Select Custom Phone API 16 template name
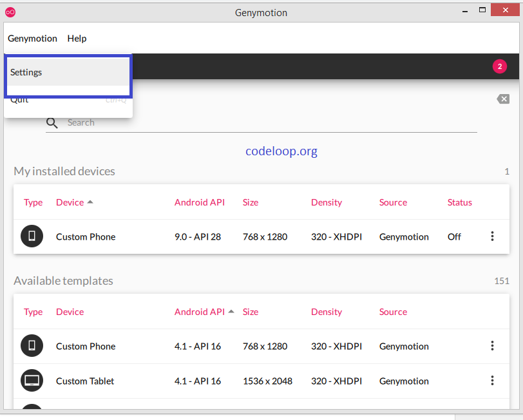The height and width of the screenshot is (420, 523). (x=86, y=347)
